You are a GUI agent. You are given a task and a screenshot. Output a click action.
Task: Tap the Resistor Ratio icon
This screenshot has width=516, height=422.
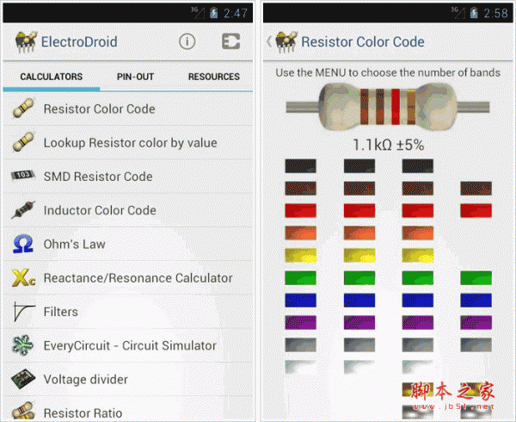coord(23,411)
